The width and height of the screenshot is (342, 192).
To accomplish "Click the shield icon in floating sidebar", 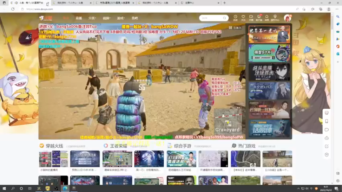I will coord(327,155).
